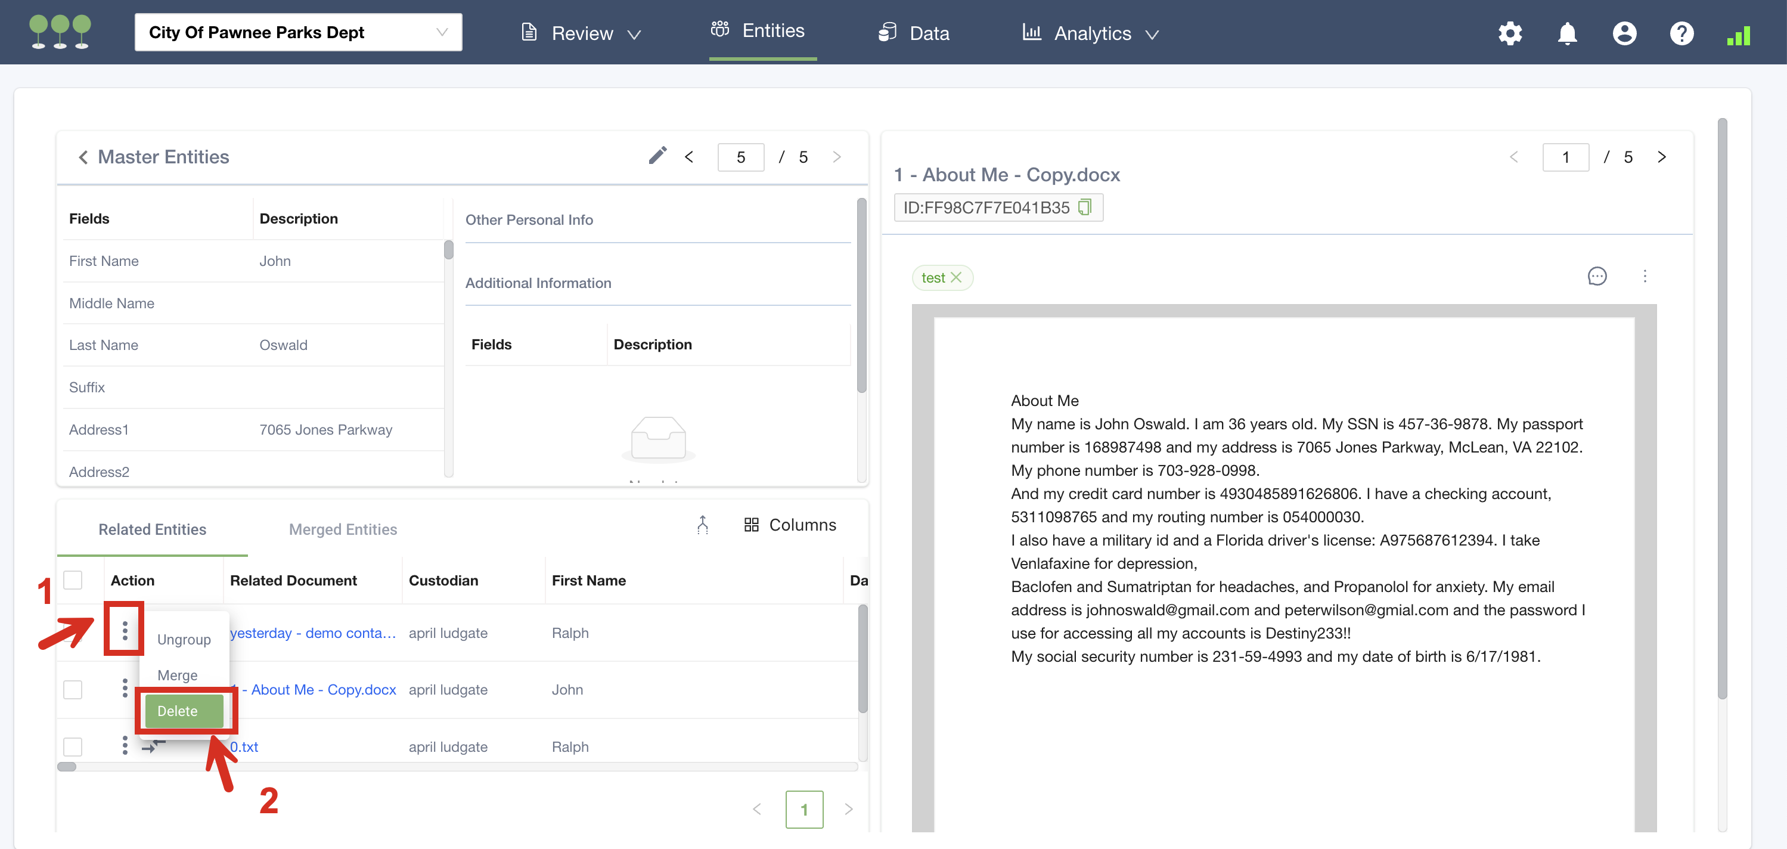Open user account profile icon
This screenshot has width=1787, height=849.
(x=1624, y=33)
